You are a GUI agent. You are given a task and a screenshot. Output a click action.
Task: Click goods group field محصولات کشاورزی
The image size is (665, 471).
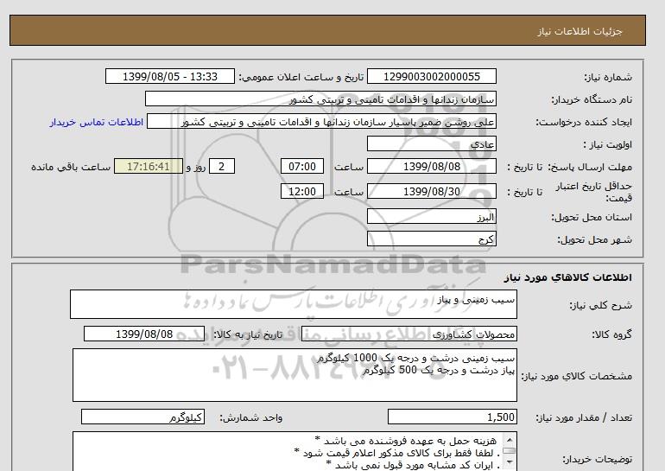coord(408,334)
